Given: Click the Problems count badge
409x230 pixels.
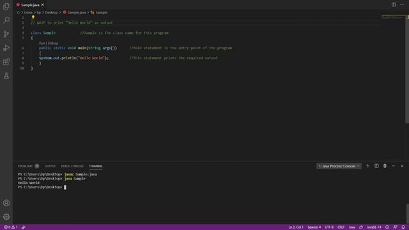Looking at the screenshot, I should coord(37,166).
